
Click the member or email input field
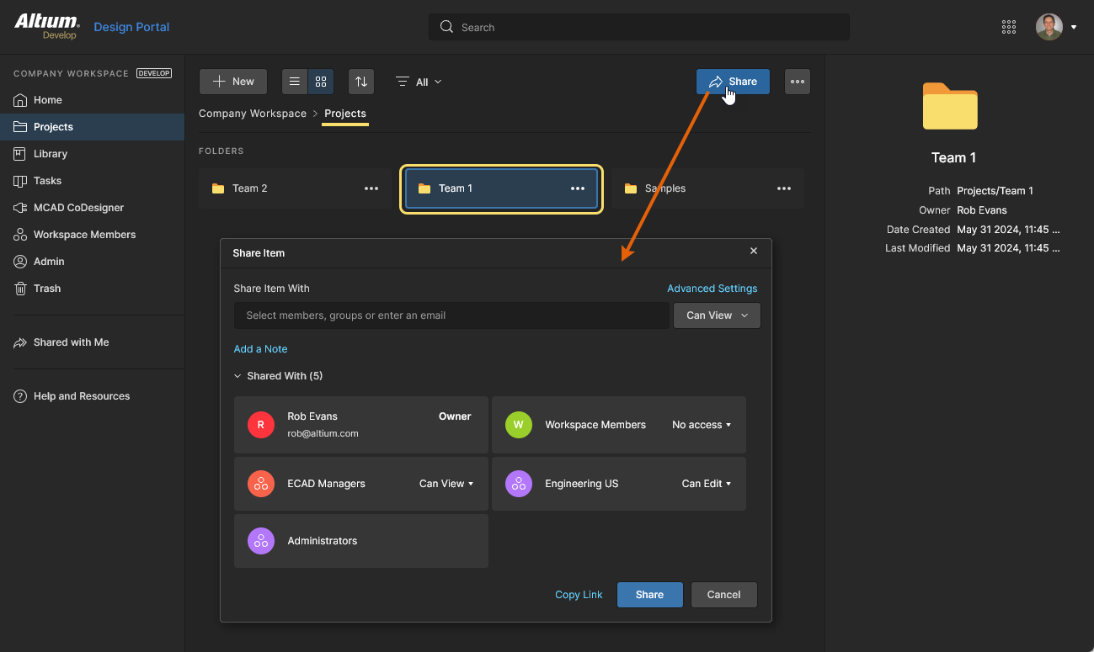(451, 315)
